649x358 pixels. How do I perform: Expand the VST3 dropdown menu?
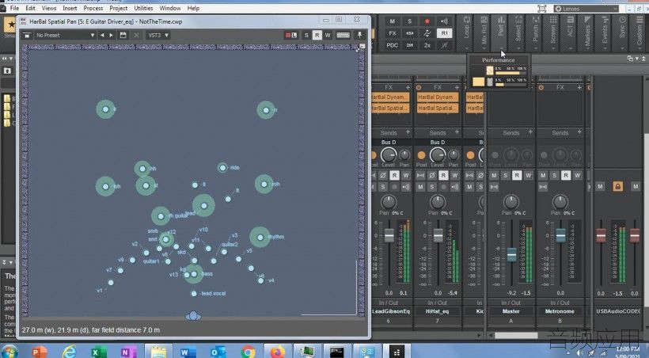[x=158, y=35]
